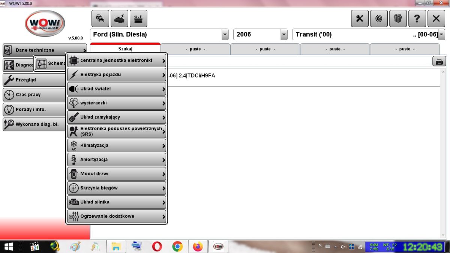Choose the Skrzynia biegów menu entry
450x253 pixels.
pos(117,188)
